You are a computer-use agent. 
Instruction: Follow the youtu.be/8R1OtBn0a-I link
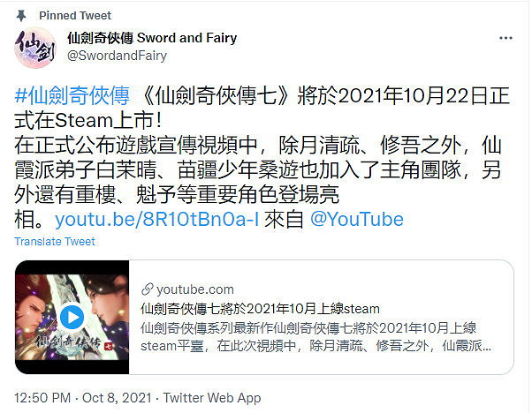[x=156, y=219]
